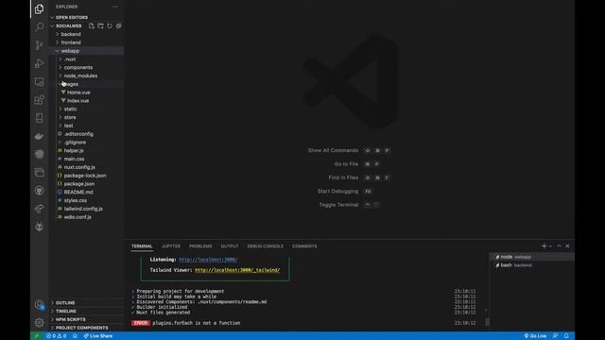The image size is (605, 340).
Task: Open the Explorer view in activity bar
Action: click(x=39, y=8)
